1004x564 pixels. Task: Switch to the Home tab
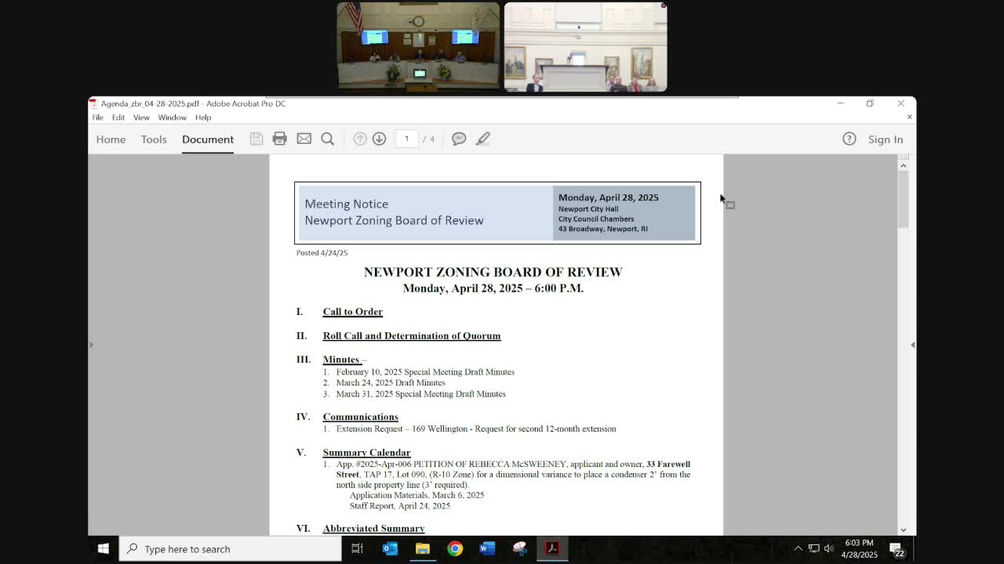point(111,139)
